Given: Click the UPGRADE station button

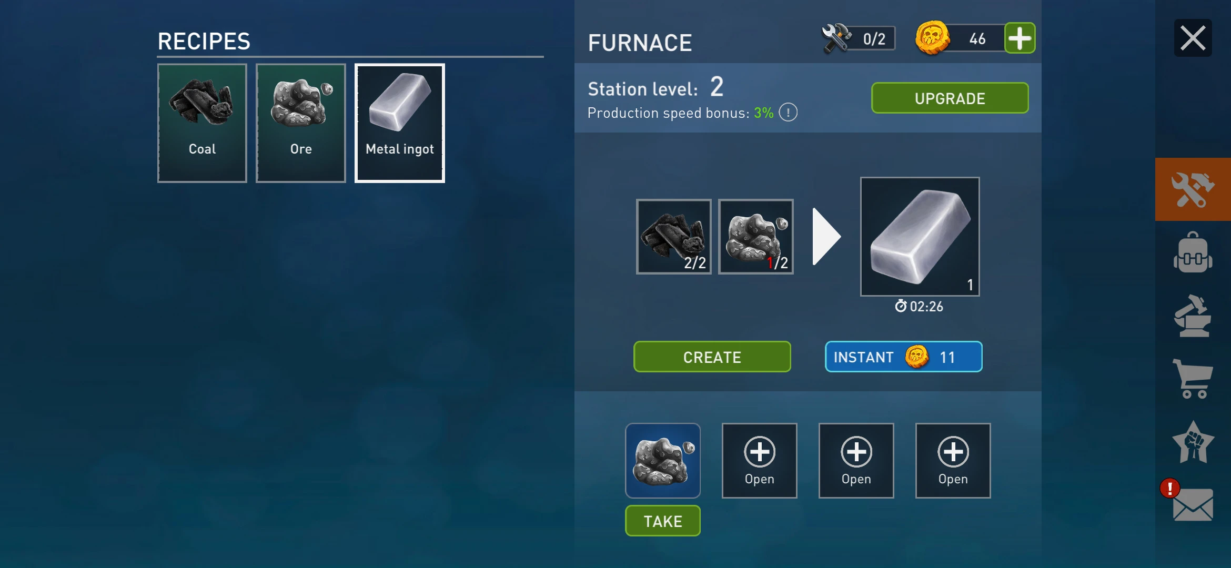Looking at the screenshot, I should tap(950, 98).
